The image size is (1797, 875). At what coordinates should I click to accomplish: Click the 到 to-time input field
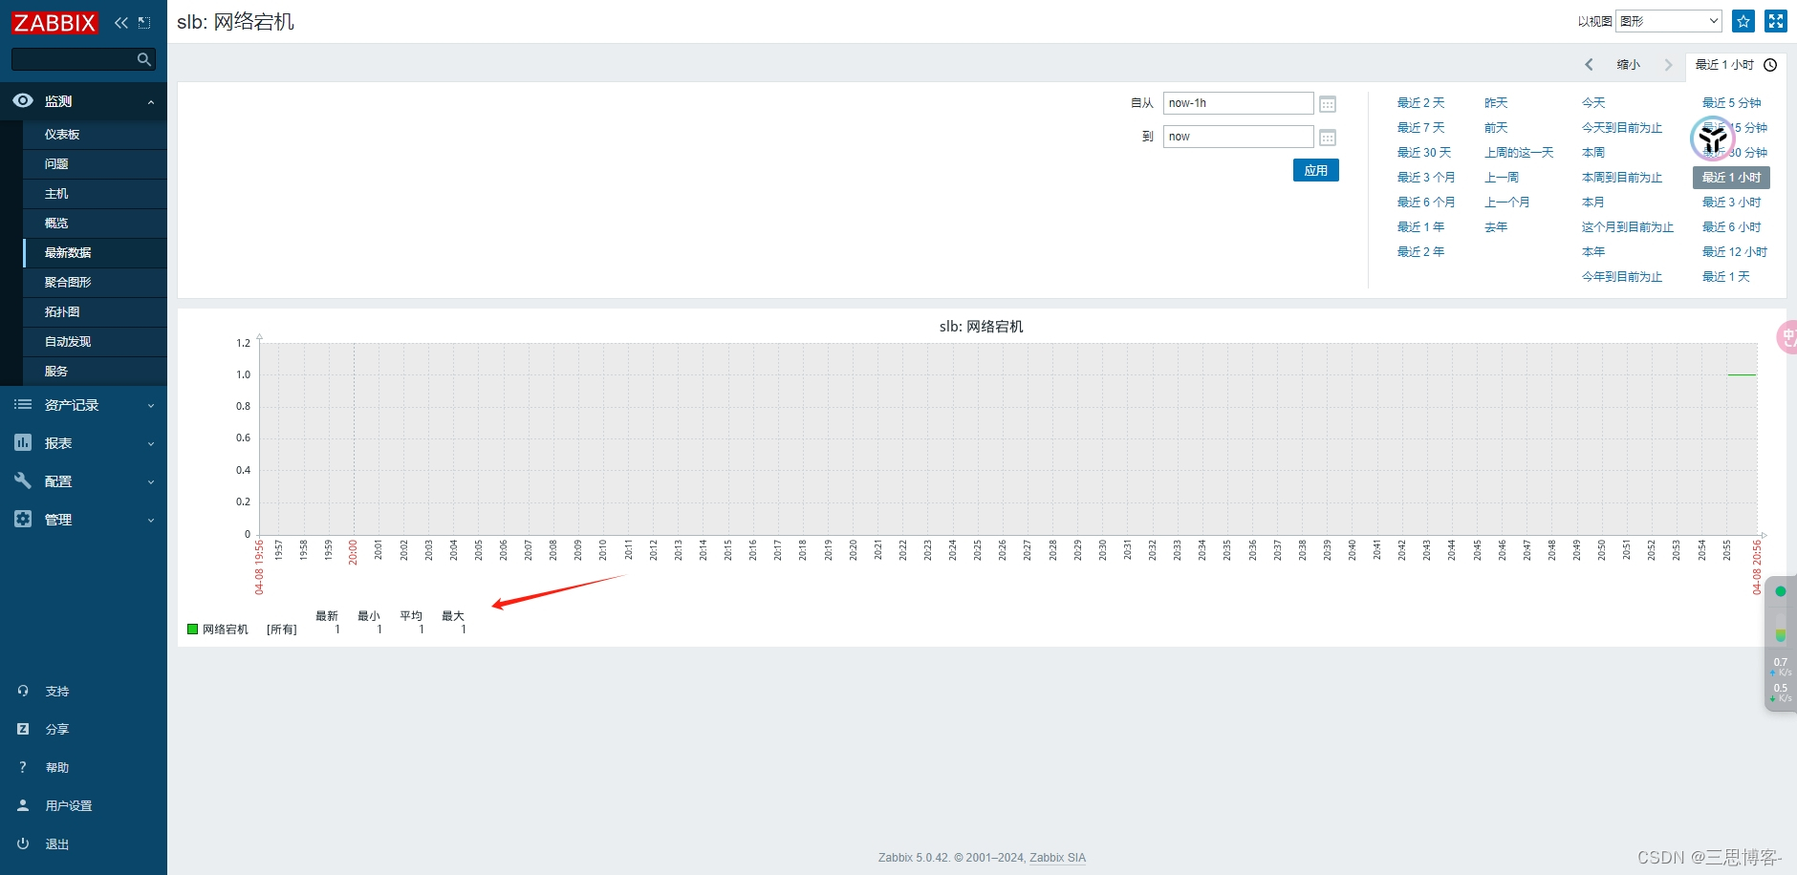1238,137
